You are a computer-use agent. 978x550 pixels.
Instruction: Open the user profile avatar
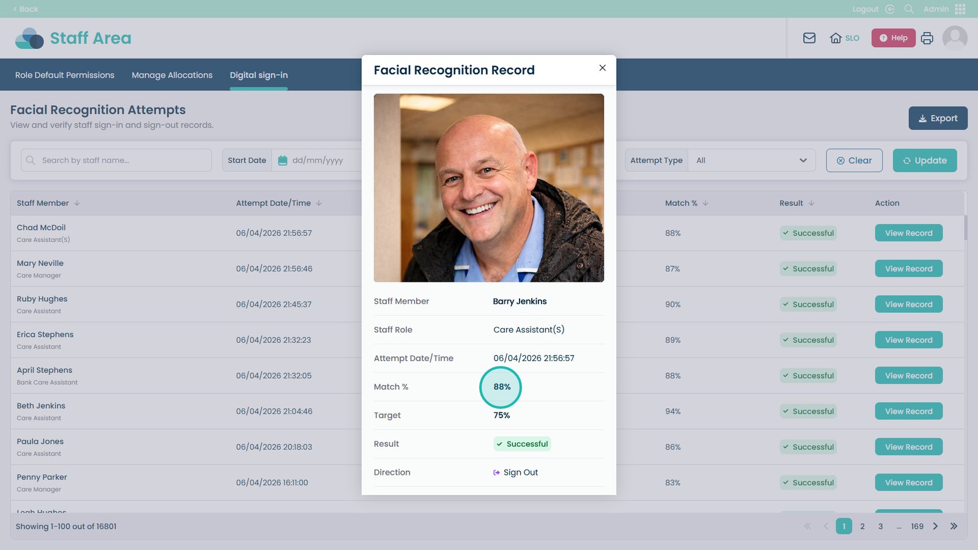coord(955,38)
